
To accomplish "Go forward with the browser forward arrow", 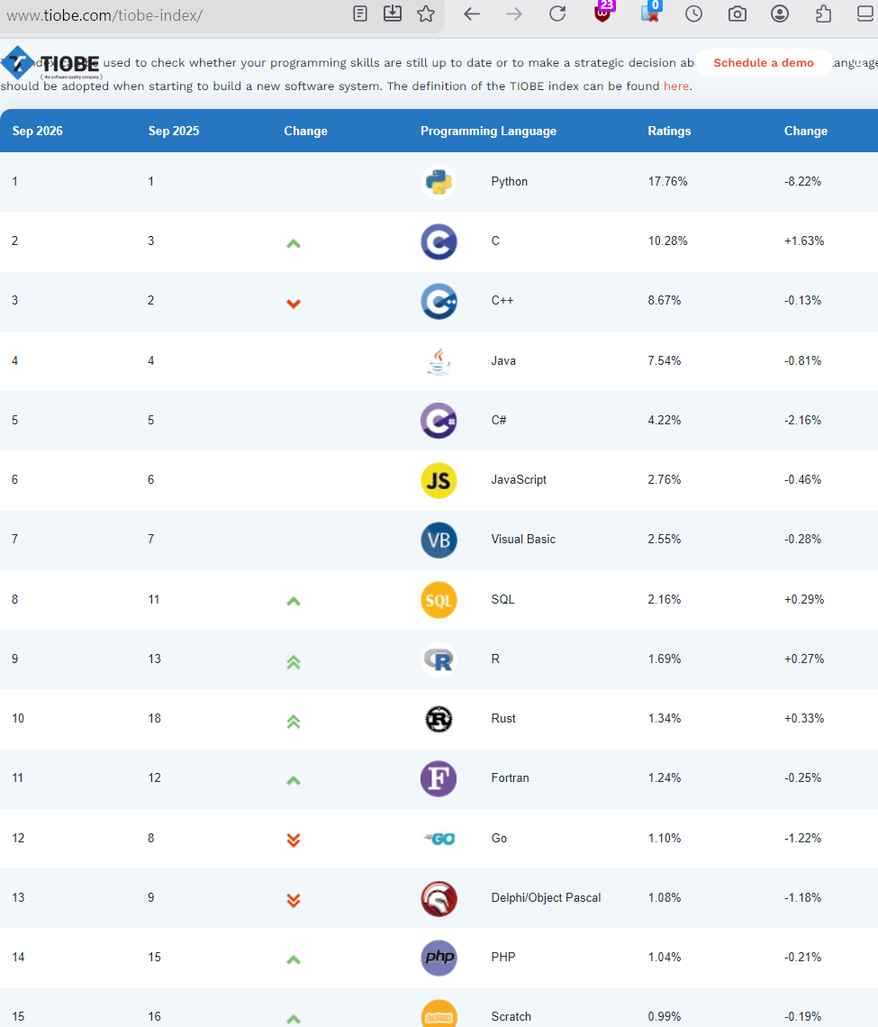I will tap(514, 14).
